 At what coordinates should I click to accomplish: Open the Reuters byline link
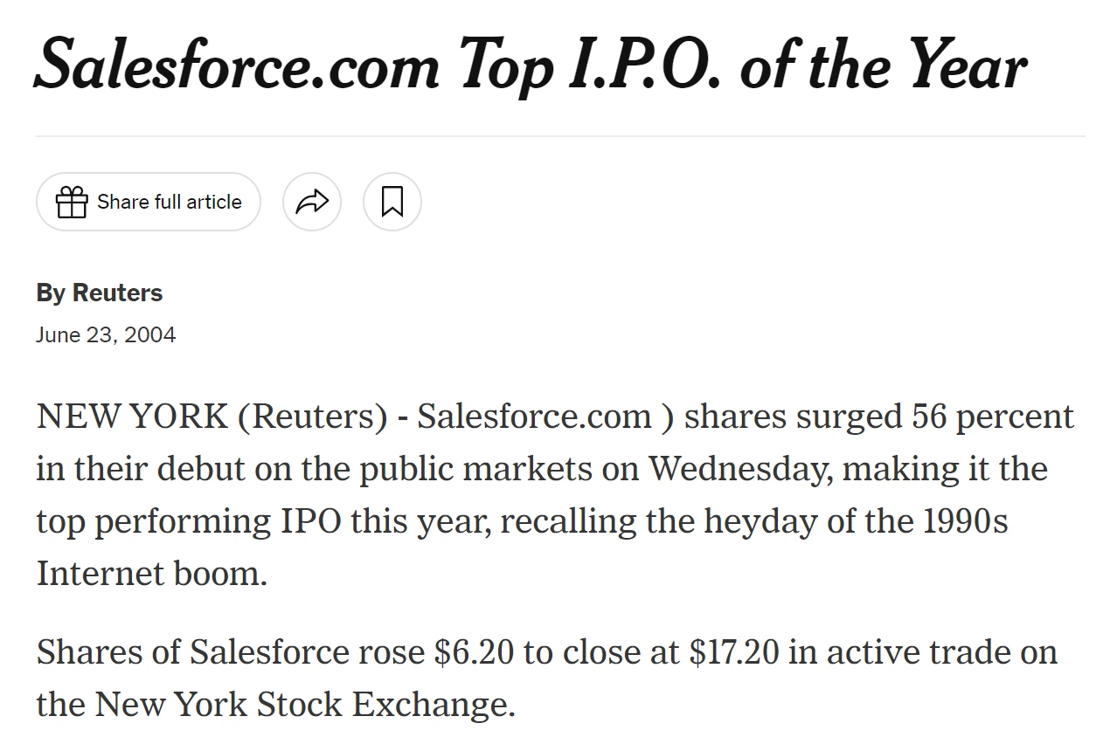click(x=117, y=293)
